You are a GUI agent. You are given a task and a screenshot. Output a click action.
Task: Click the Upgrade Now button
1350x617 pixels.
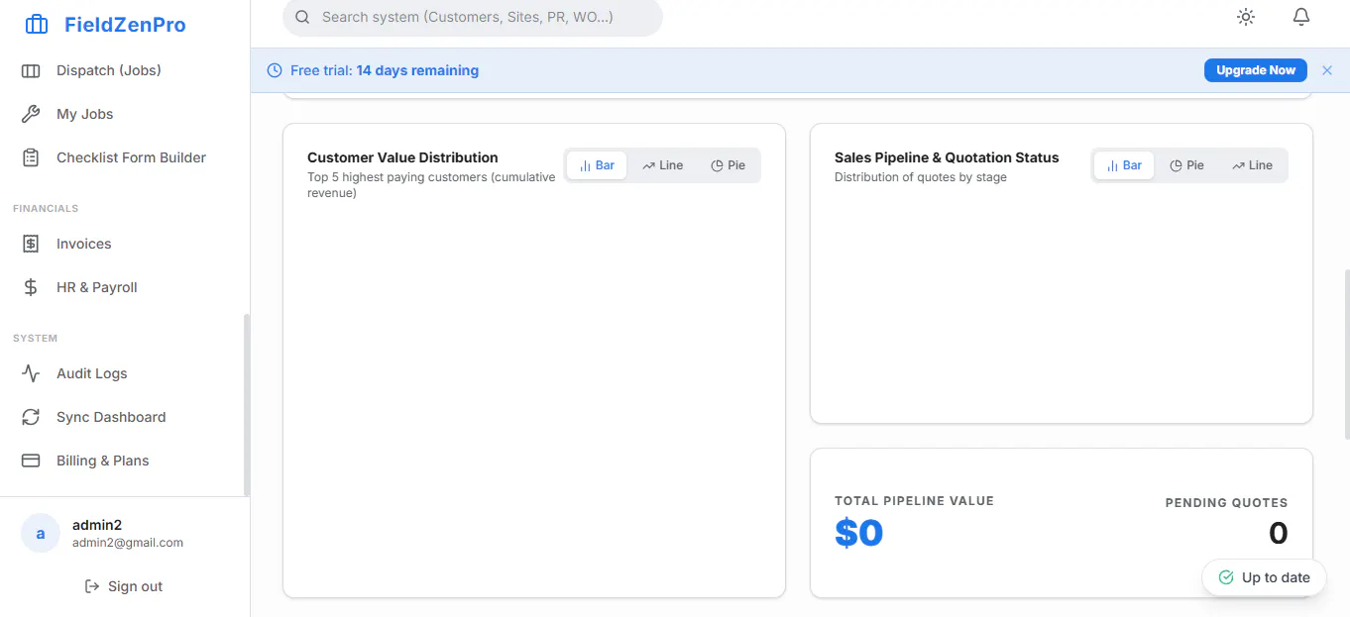click(1256, 70)
